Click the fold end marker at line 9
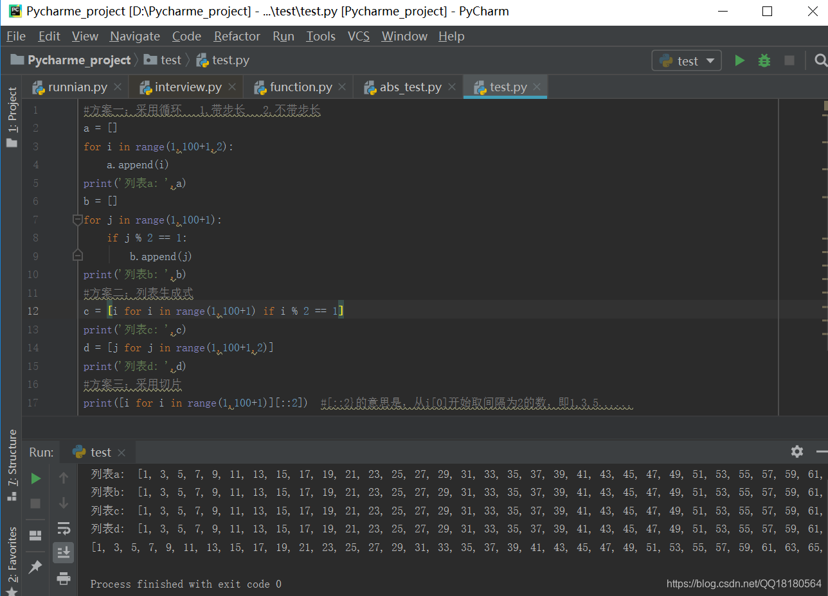The width and height of the screenshot is (828, 596). 78,256
